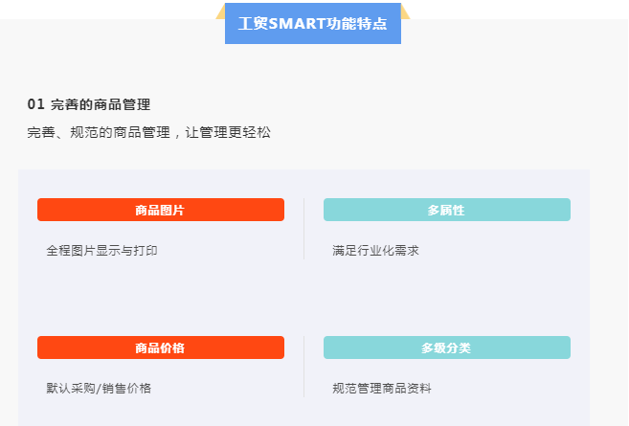Click the subtitle 完善、规范的商品管理，让管理更轻松
This screenshot has height=426, width=629.
click(x=148, y=132)
